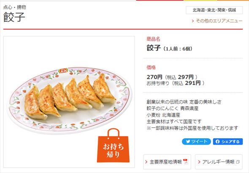Click the chevron on アレルギー情報 button
249x173 pixels.
[x=199, y=162]
